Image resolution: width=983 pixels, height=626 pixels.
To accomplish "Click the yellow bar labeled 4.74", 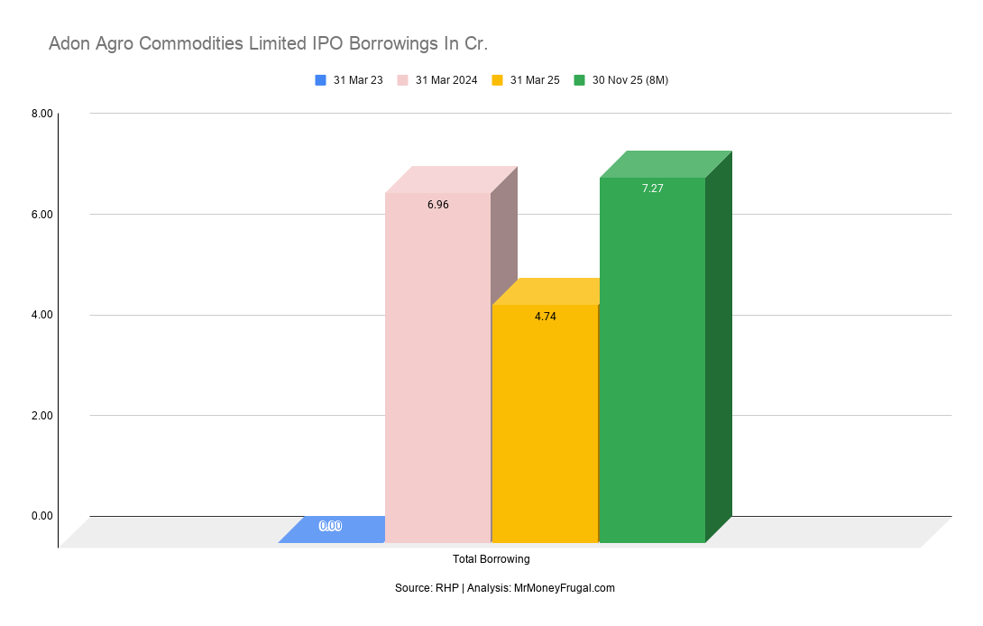I will click(545, 423).
